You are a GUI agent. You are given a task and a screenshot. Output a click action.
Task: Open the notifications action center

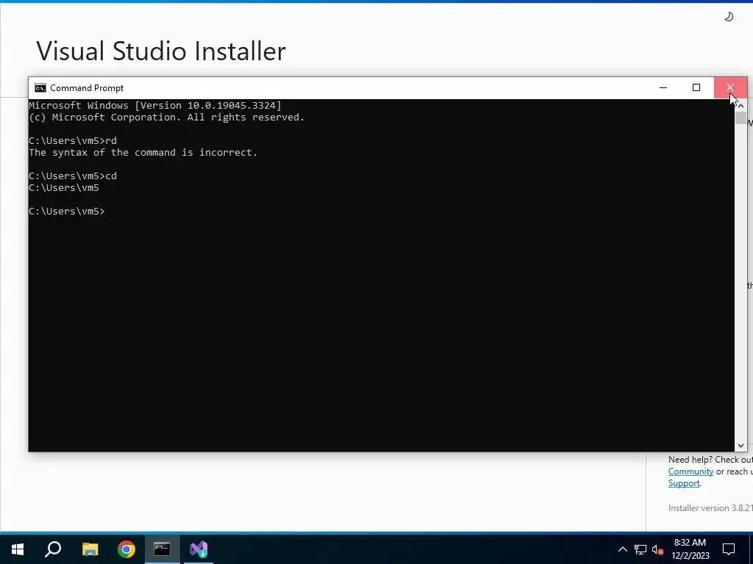[x=729, y=549]
